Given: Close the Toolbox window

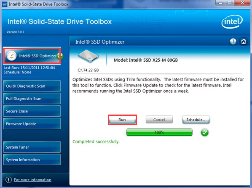Looking at the screenshot, I should tap(242, 3).
